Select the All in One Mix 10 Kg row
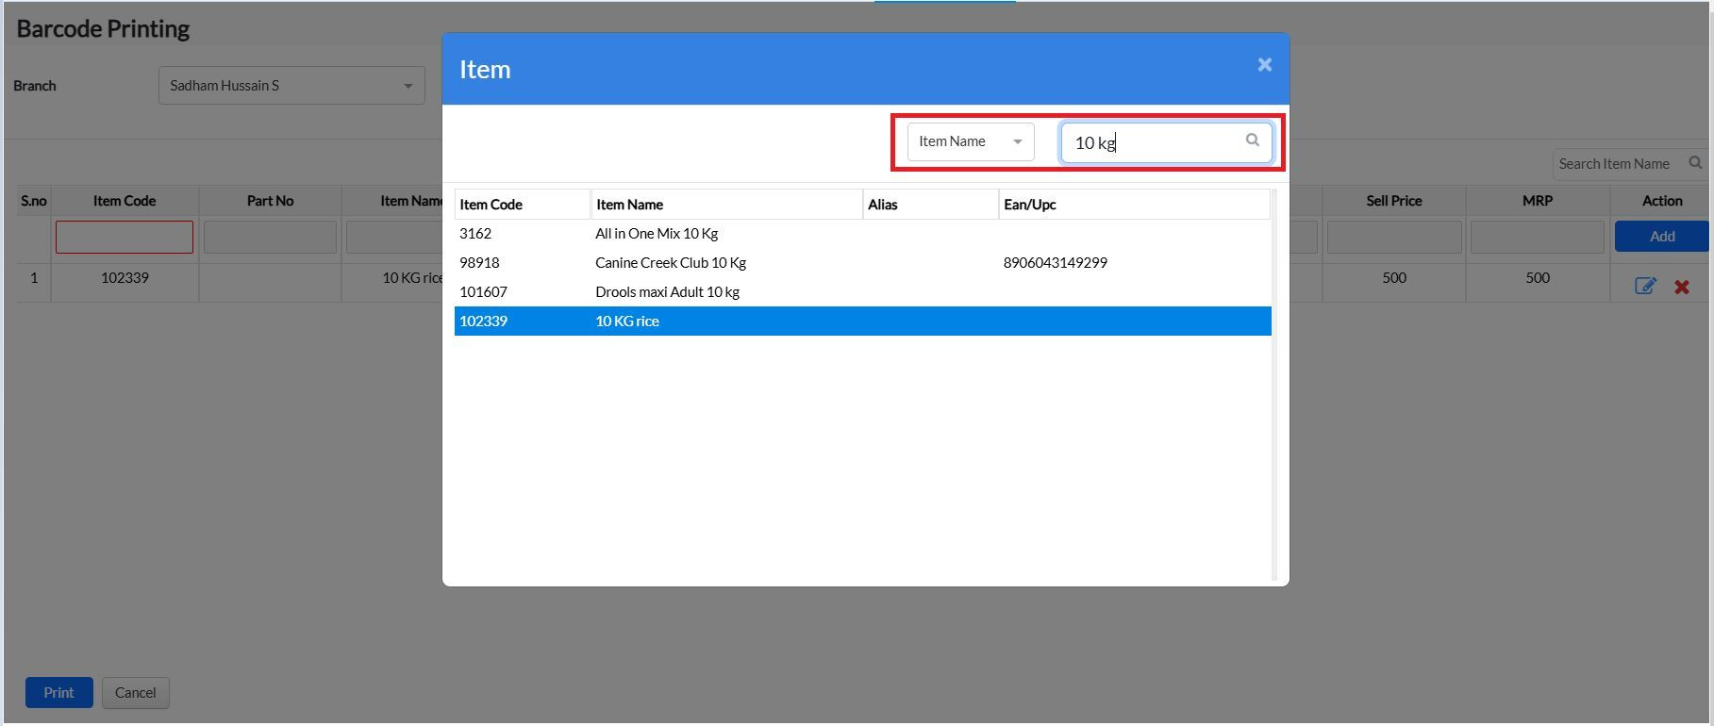The height and width of the screenshot is (726, 1714). point(656,234)
